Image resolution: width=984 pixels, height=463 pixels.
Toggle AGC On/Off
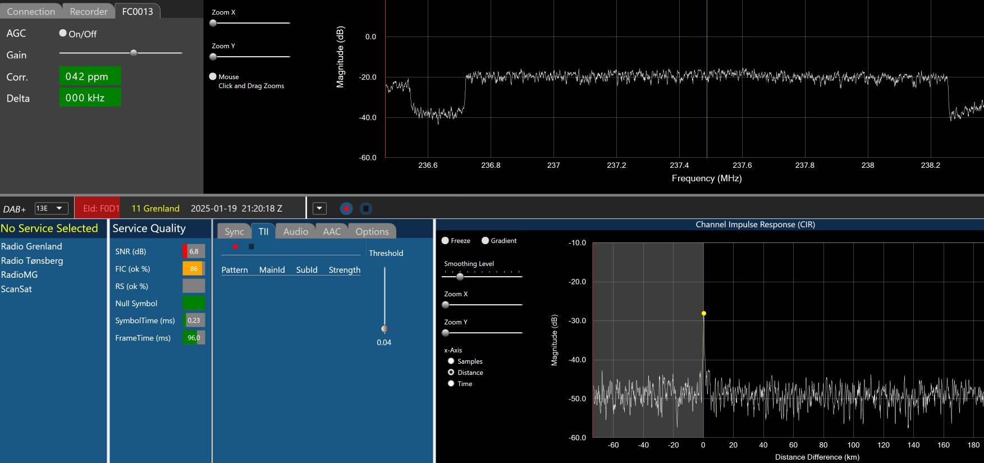[x=63, y=33]
